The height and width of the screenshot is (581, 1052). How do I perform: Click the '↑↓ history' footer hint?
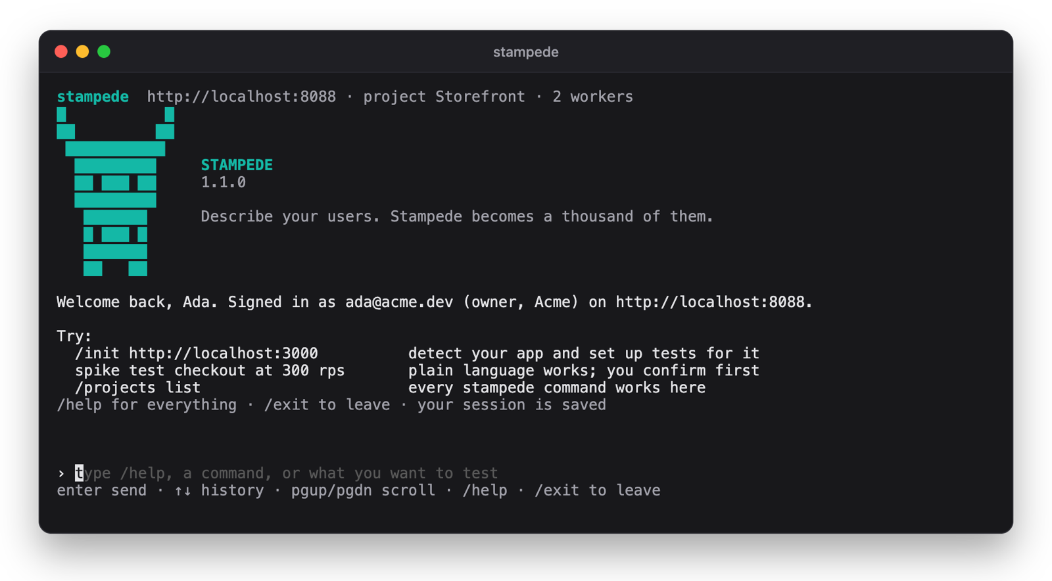[x=219, y=490]
